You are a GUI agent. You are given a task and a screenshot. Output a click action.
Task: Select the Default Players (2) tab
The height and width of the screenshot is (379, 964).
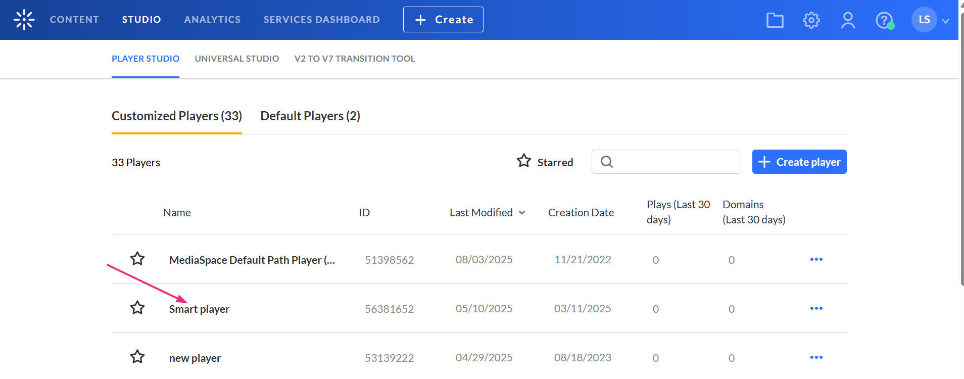click(x=310, y=116)
